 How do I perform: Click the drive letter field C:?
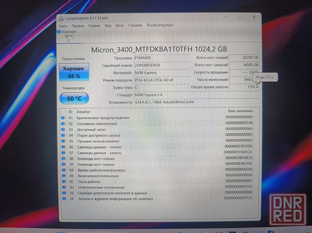162,87
